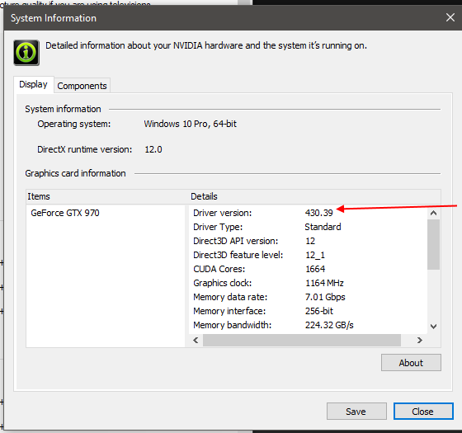Click the Memory interface 256-bit row

(x=308, y=312)
